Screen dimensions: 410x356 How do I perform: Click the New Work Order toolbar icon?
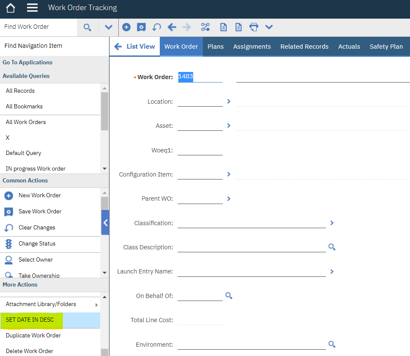point(126,27)
